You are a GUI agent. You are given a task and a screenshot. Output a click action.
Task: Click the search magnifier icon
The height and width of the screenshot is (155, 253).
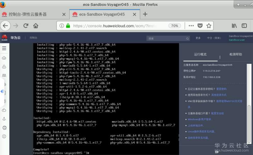pyautogui.click(x=187, y=38)
